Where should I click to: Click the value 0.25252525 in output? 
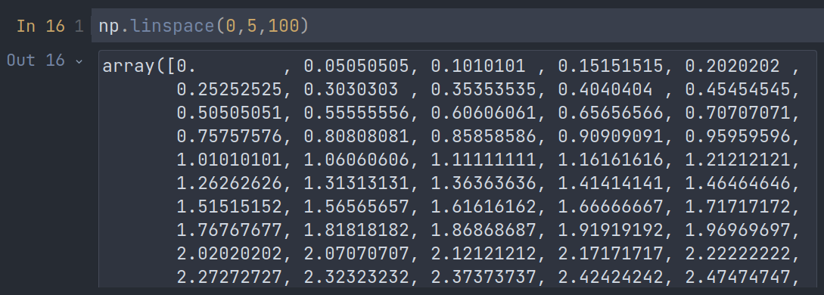click(x=229, y=89)
